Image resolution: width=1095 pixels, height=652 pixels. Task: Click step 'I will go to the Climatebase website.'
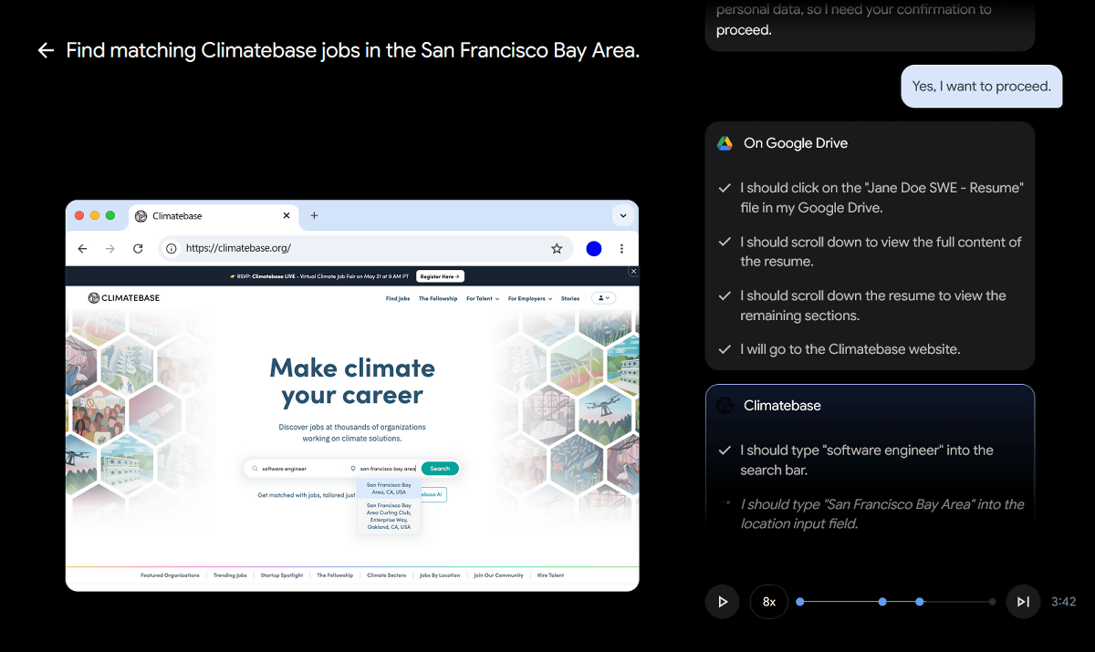pos(850,349)
